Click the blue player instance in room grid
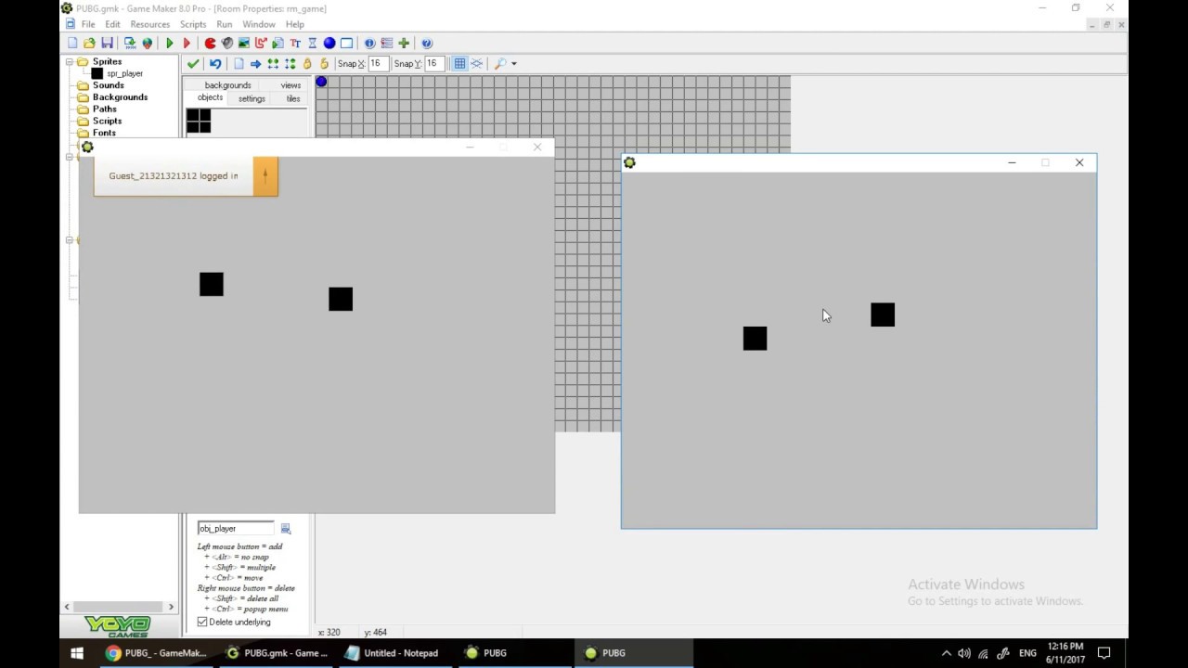This screenshot has width=1188, height=668. (x=322, y=83)
